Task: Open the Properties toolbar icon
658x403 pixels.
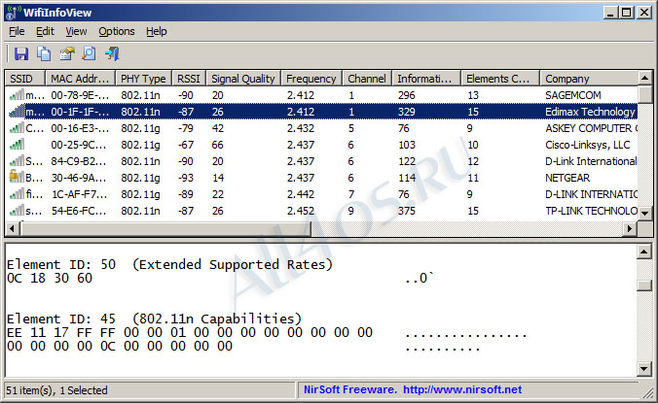Action: tap(67, 54)
